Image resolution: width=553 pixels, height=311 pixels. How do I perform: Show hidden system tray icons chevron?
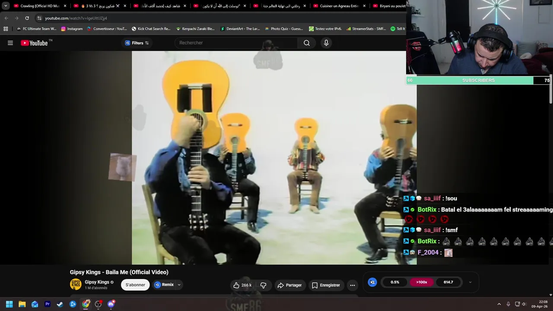pyautogui.click(x=499, y=304)
